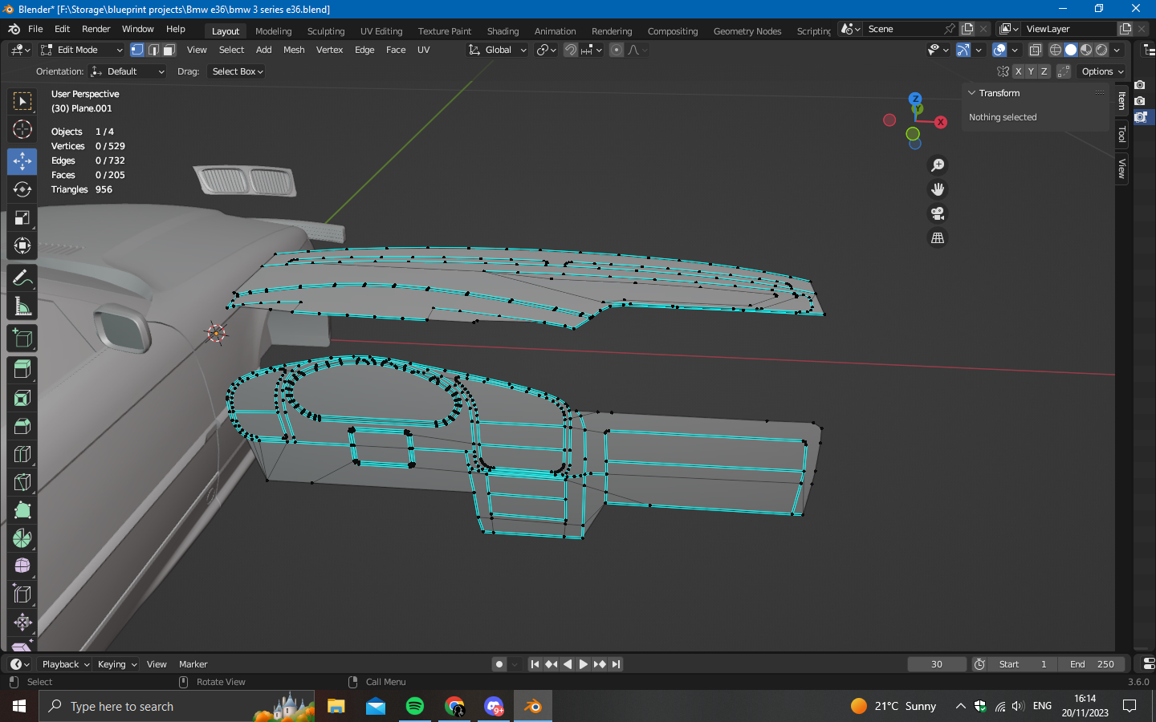Toggle Y axis mesh mirror

pyautogui.click(x=1031, y=71)
